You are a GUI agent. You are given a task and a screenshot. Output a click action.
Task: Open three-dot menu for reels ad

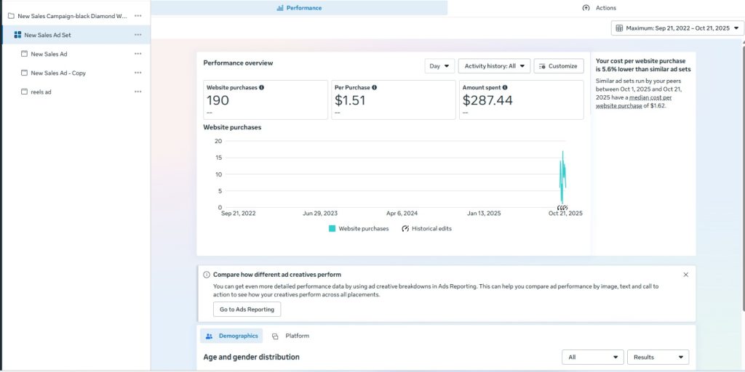pyautogui.click(x=138, y=92)
